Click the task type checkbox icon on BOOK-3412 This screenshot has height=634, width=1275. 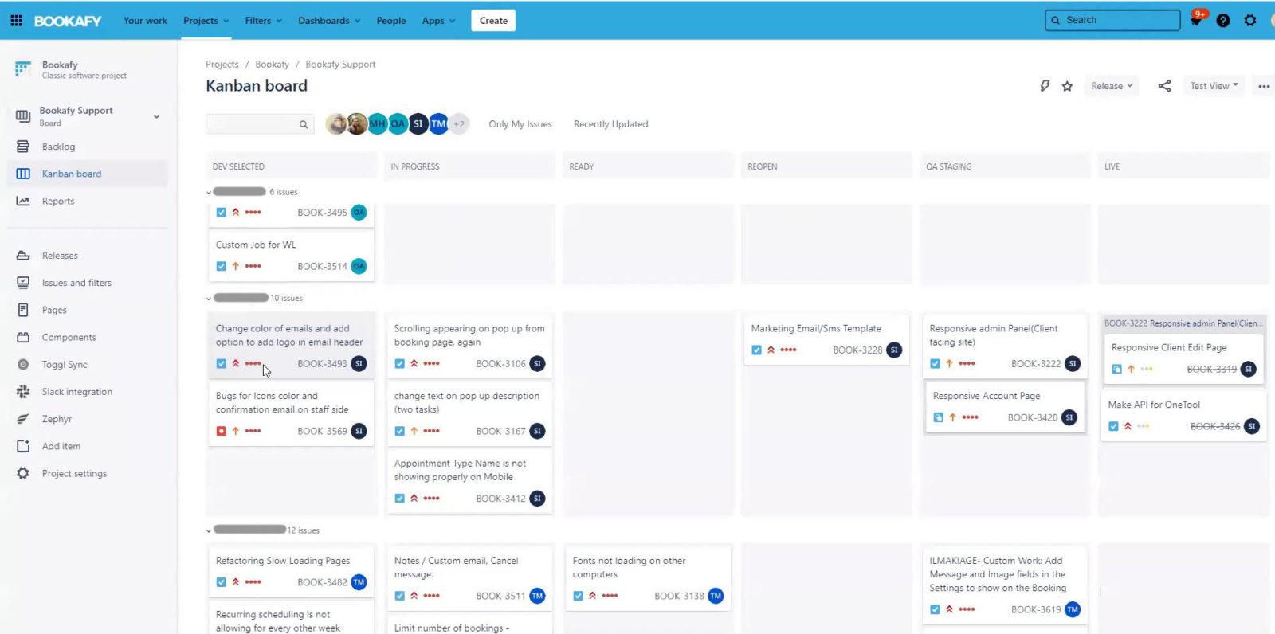400,499
